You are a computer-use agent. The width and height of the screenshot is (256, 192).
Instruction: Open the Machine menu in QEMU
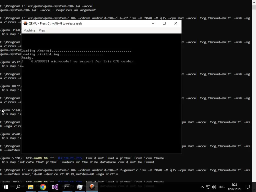point(29,30)
